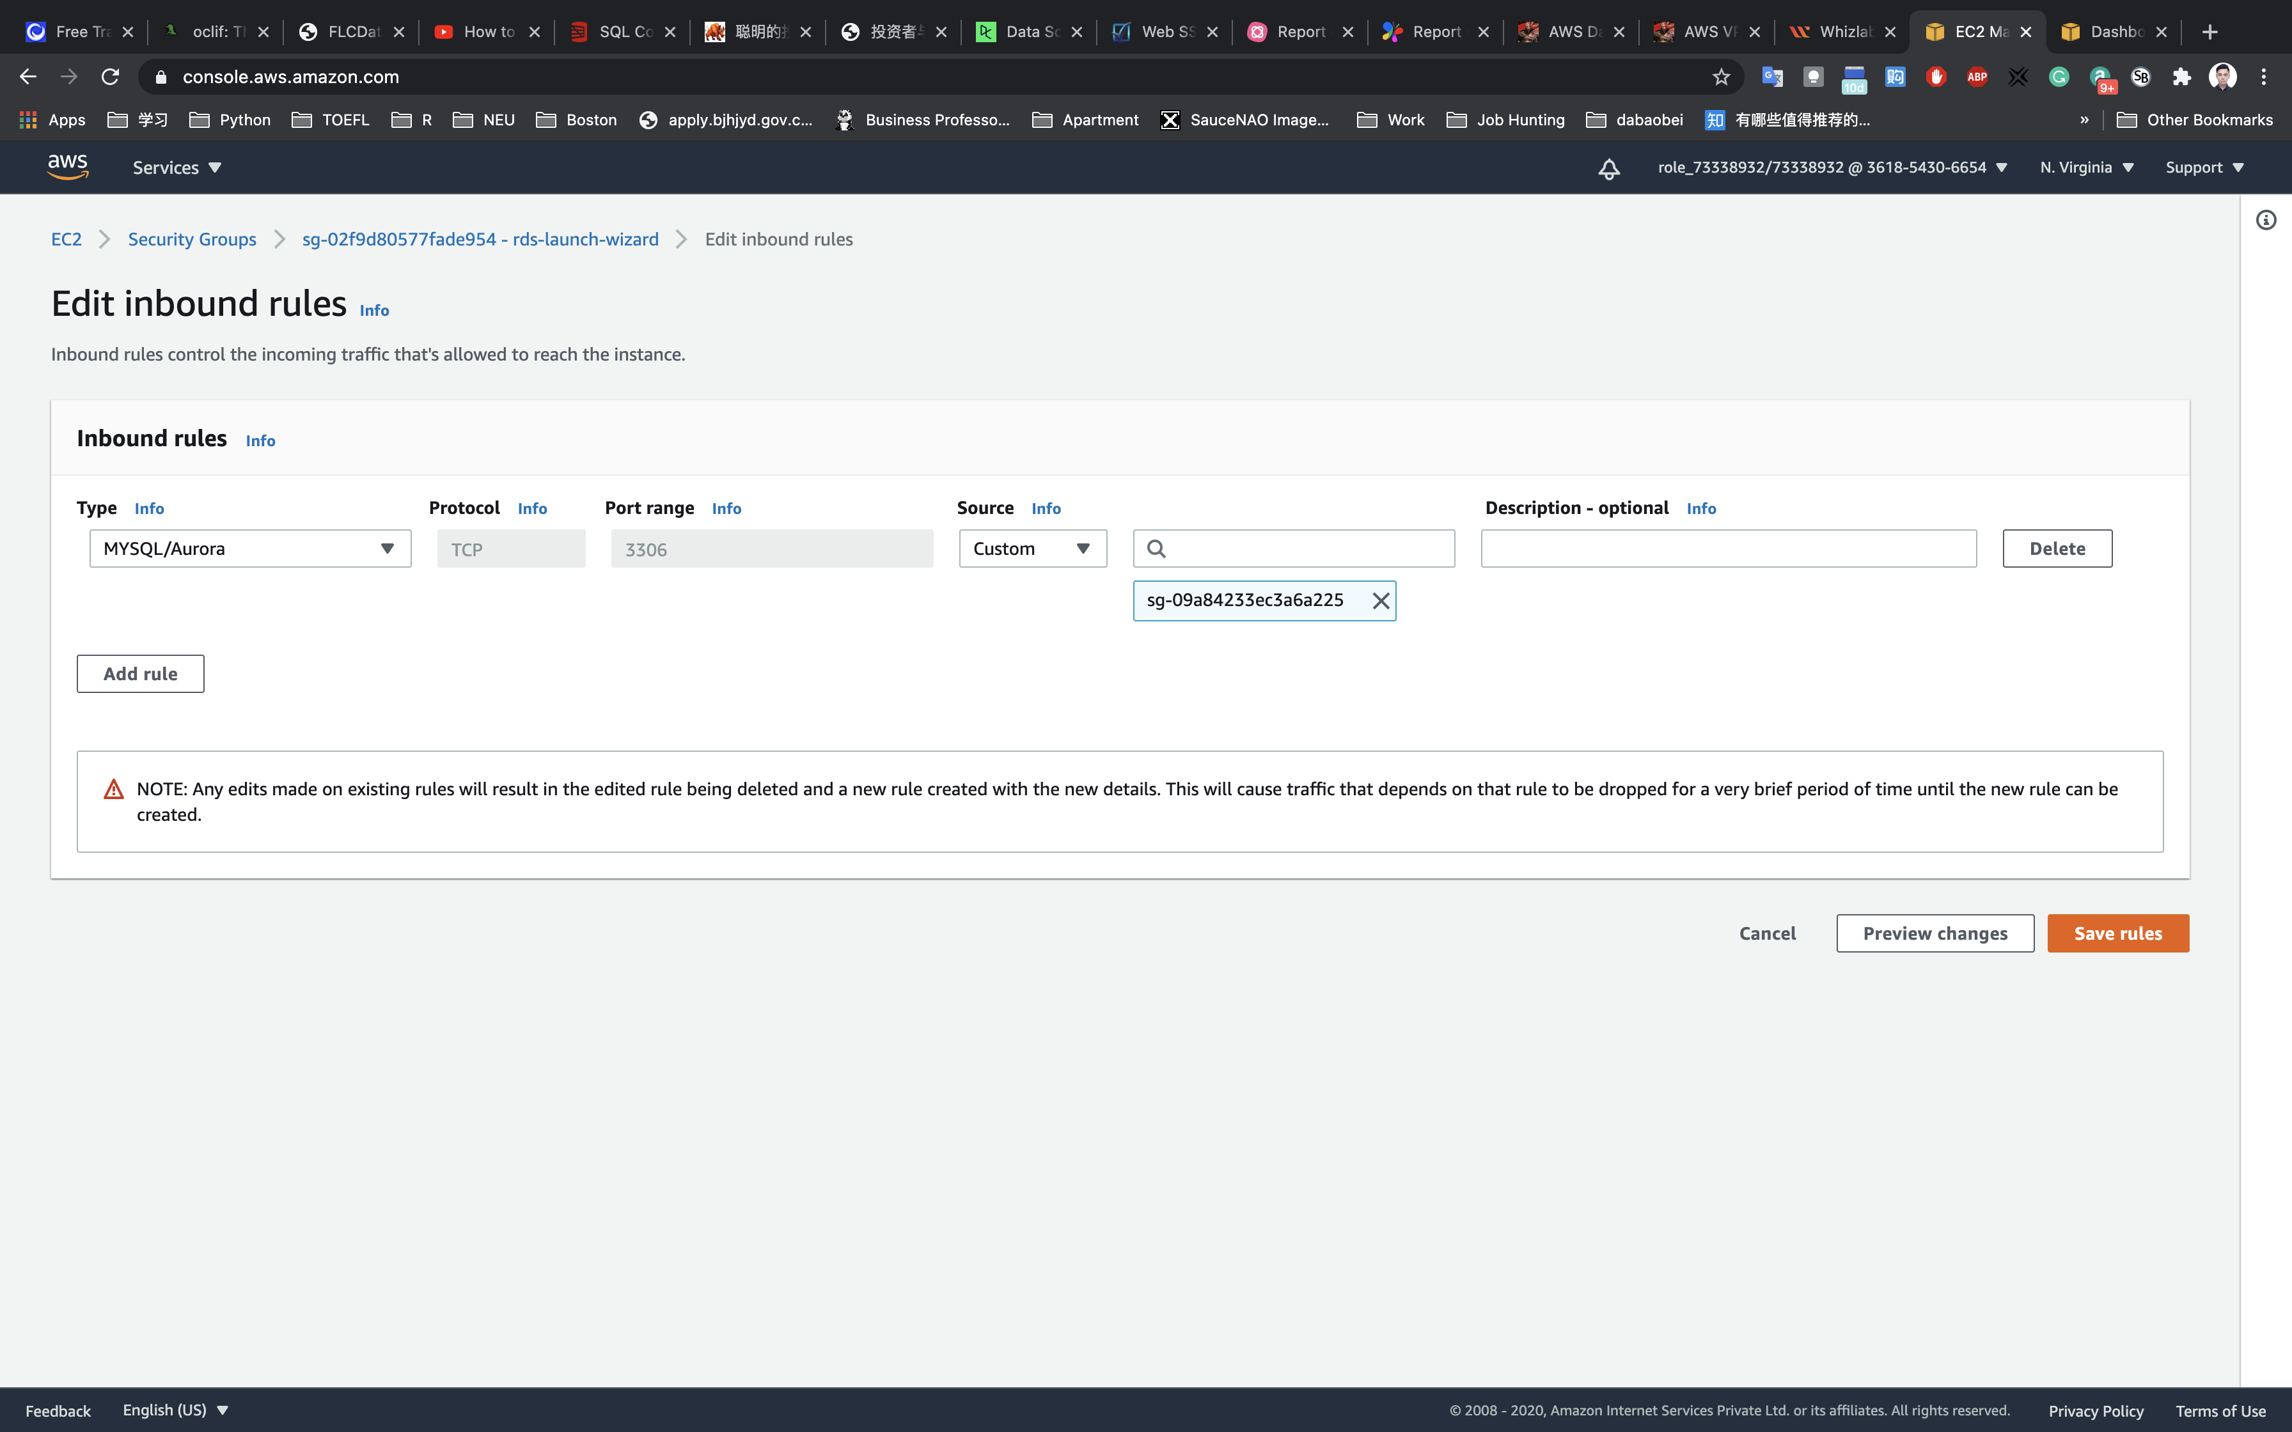Viewport: 2292px width, 1432px height.
Task: Click the AdBlock Plus extension icon
Action: [x=1977, y=77]
